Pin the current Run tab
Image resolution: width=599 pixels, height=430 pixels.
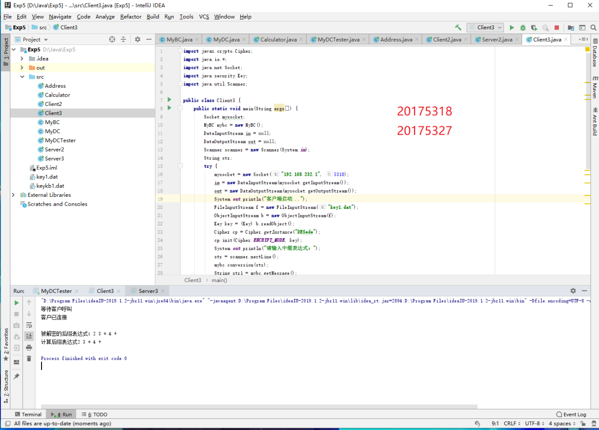point(17,376)
